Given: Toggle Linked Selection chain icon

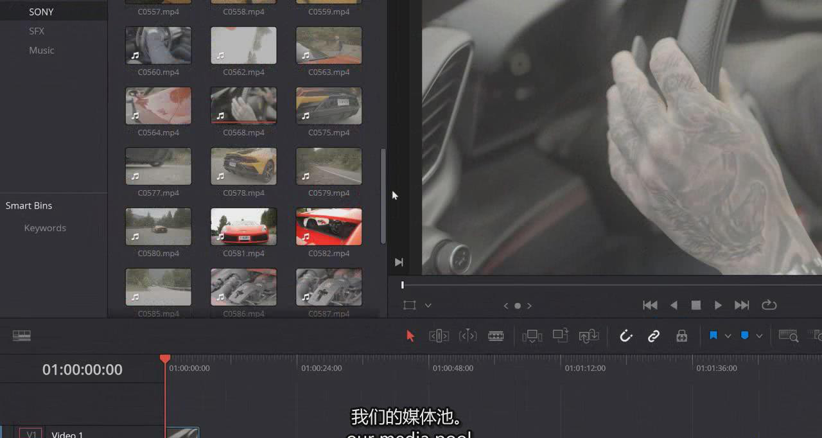Looking at the screenshot, I should point(654,336).
